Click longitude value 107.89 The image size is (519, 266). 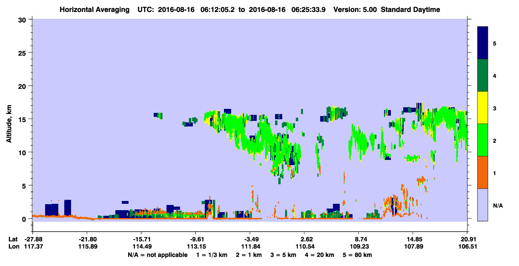pyautogui.click(x=413, y=246)
